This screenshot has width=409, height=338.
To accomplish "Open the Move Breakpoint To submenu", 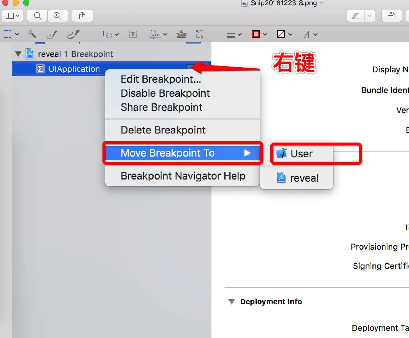I will pyautogui.click(x=182, y=153).
